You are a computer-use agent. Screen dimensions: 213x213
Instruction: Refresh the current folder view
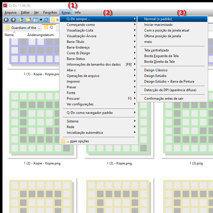point(46,20)
